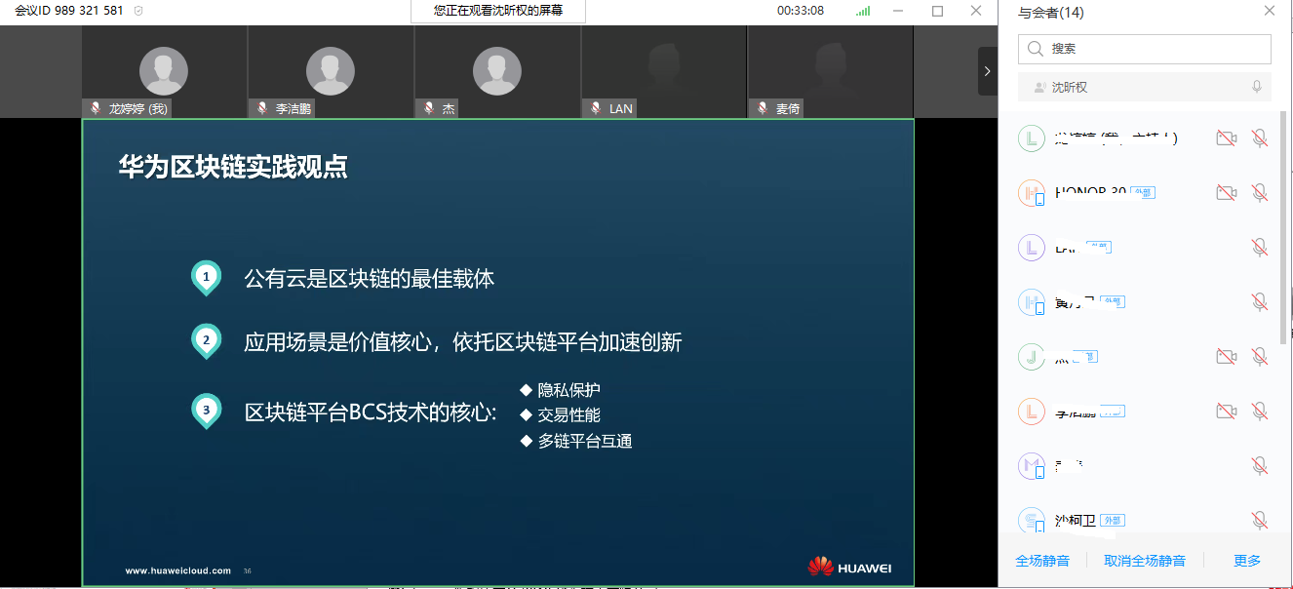Toggle camera for HONOR 30 participant

point(1227,193)
